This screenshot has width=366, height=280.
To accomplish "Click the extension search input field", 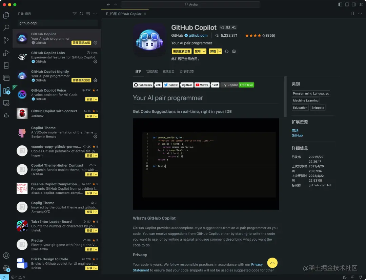I will 58,23.
